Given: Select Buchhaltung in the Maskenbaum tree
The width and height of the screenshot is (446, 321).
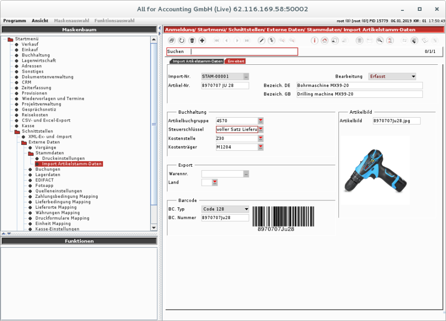Looking at the screenshot, I should tap(35, 55).
